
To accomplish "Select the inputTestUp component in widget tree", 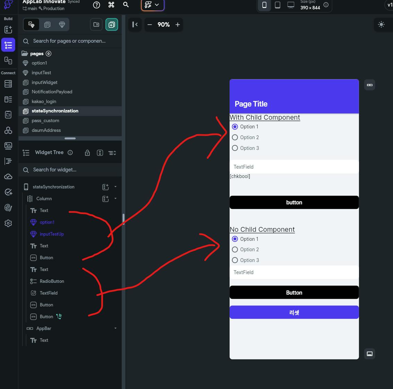I will (x=52, y=234).
